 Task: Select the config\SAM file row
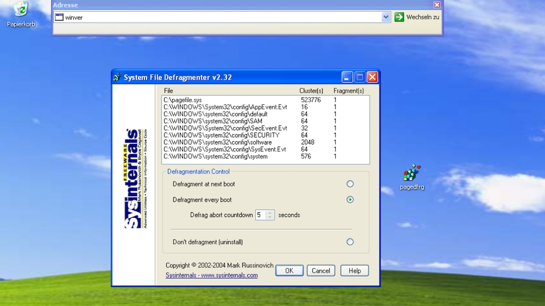265,121
